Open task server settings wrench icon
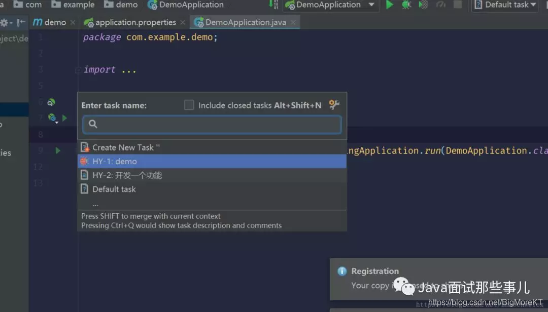The width and height of the screenshot is (548, 312). click(x=334, y=104)
